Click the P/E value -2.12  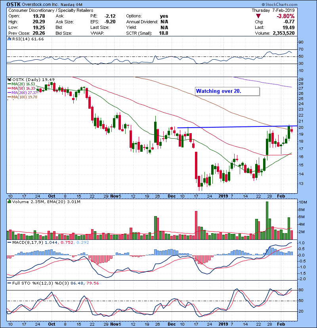point(110,16)
